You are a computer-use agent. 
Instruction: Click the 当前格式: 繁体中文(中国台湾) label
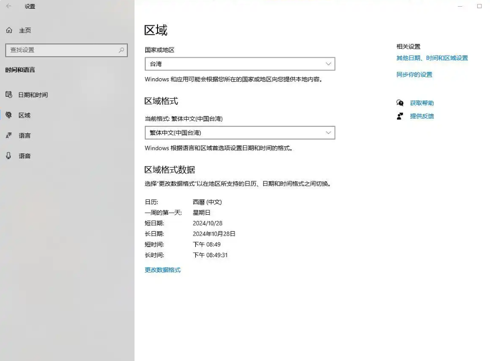[184, 119]
